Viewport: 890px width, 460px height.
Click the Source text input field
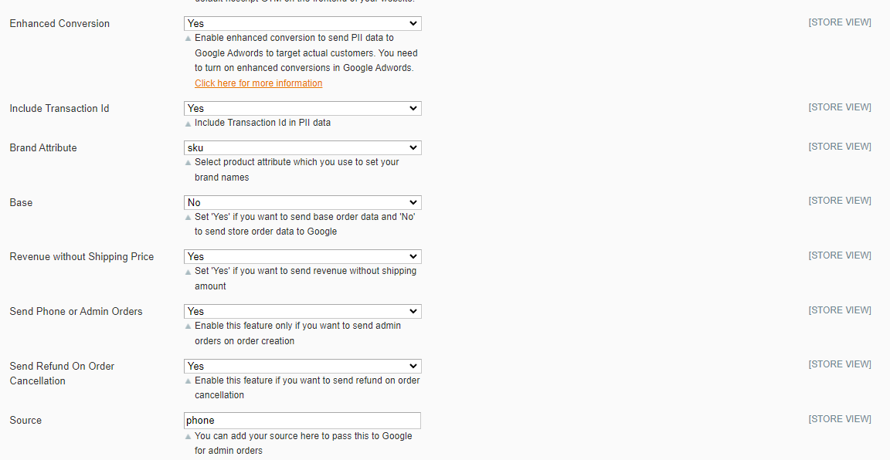pos(302,421)
